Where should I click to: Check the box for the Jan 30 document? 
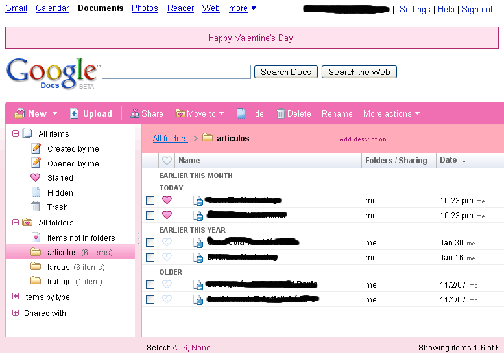tap(150, 243)
